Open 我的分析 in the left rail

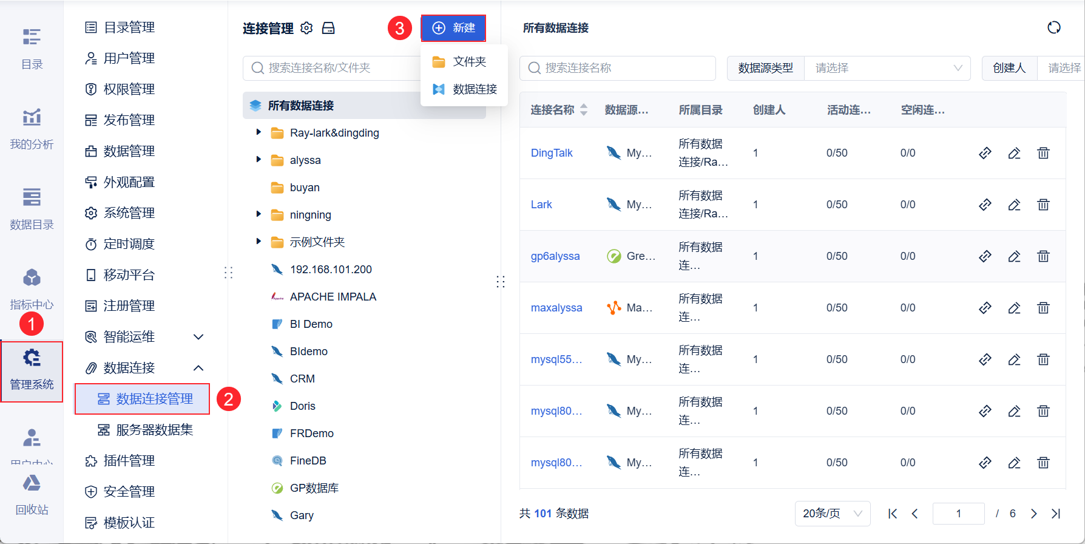tap(32, 129)
